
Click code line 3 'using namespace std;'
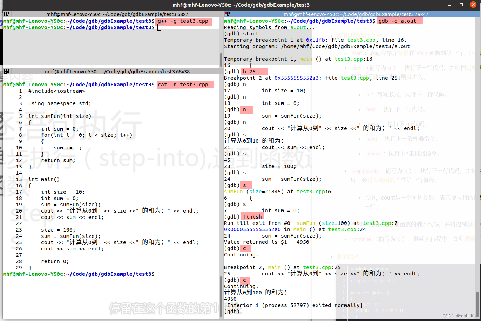tap(60, 103)
